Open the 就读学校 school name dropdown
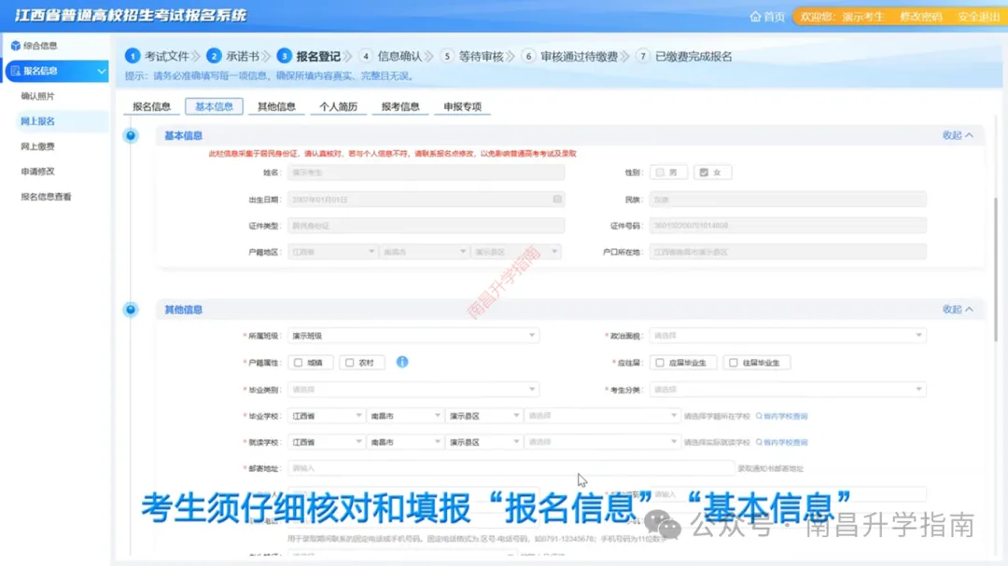The image size is (1008, 566). pyautogui.click(x=602, y=443)
